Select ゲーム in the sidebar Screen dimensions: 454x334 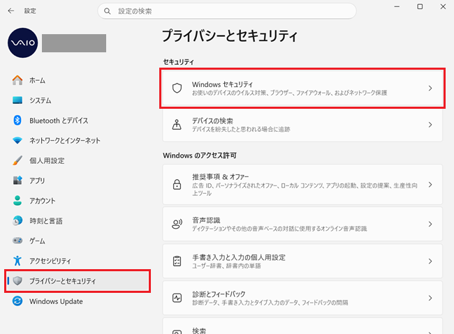coord(78,241)
